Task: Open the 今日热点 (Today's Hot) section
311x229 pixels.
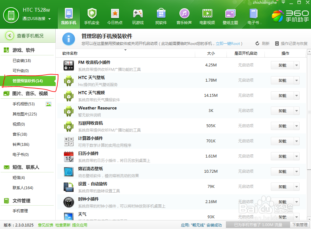Action: [115, 16]
